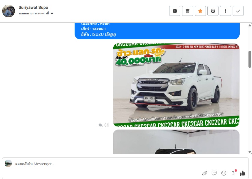
Task: Toggle the orange star on this conversation
Action: click(200, 11)
